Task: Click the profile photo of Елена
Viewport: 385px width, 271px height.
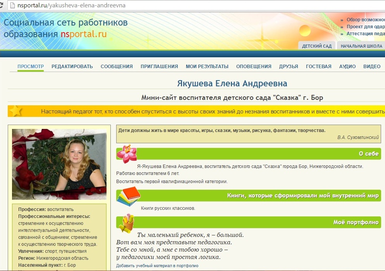Action: coord(59,164)
